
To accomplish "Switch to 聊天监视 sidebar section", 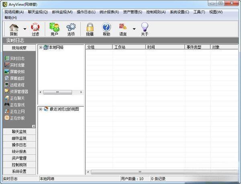I will [x=19, y=132].
